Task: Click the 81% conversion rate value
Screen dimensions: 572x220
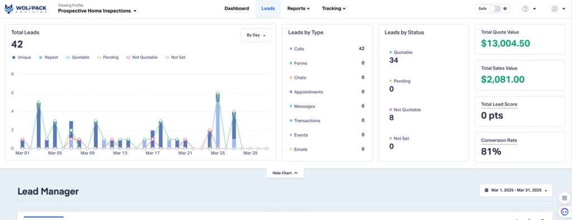Action: point(491,151)
